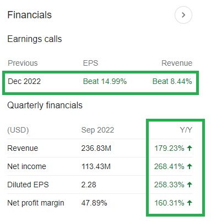Image resolution: width=211 pixels, height=221 pixels.
Task: Click the 47.89% net profit margin value
Action: pyautogui.click(x=94, y=203)
